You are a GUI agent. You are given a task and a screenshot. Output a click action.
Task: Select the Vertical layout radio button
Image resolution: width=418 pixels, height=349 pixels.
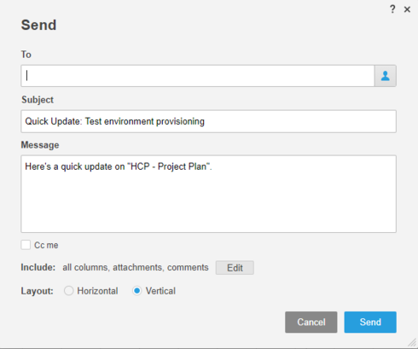click(x=137, y=291)
